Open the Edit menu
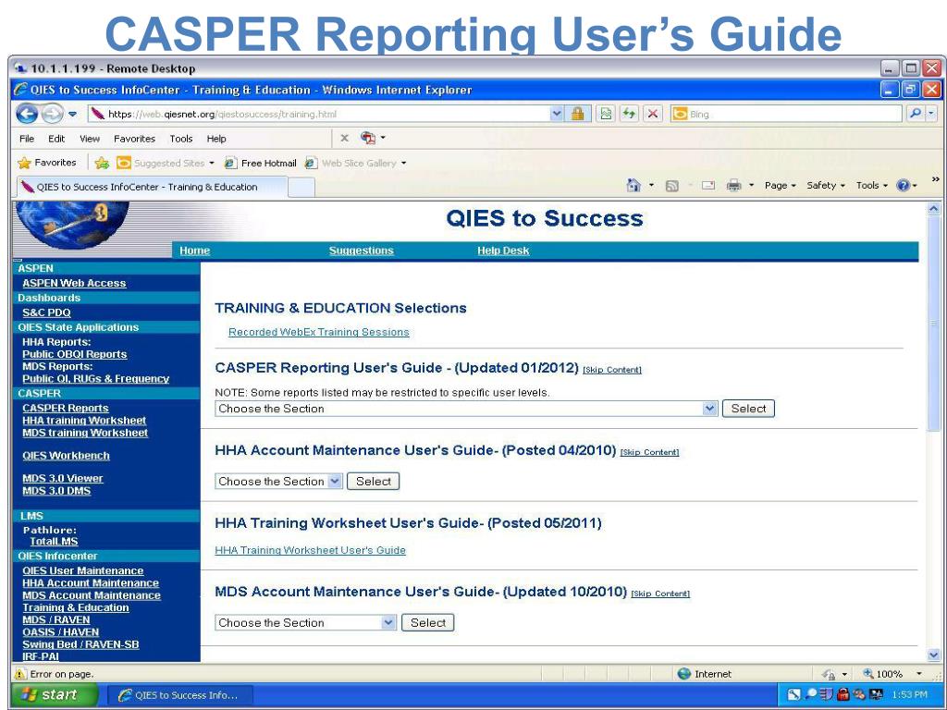The image size is (947, 710). click(56, 139)
